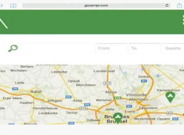The image size is (184, 135).
Task: Select the campsite pin on Brussels
Action: tap(118, 118)
